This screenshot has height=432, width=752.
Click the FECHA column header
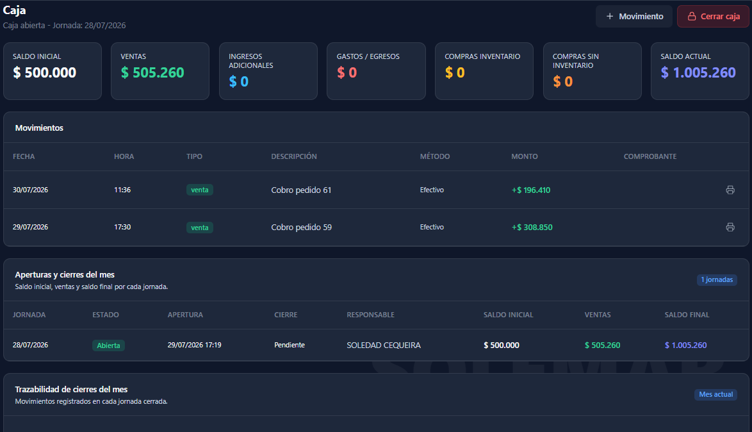(x=24, y=156)
